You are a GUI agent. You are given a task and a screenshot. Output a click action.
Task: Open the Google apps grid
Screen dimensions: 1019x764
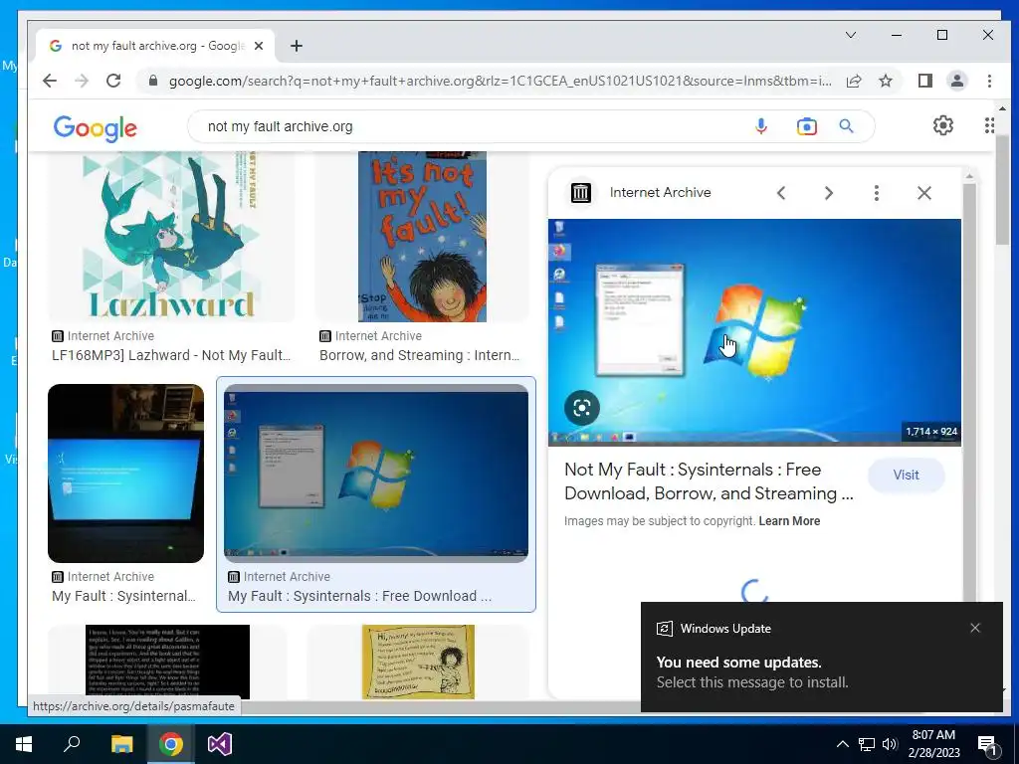(x=988, y=125)
